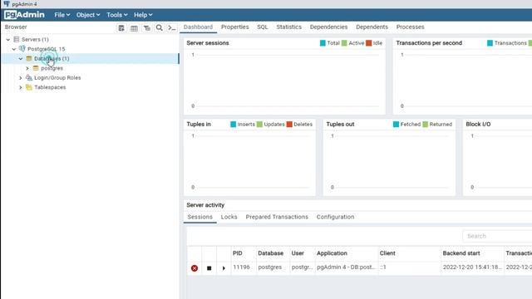Screen dimensions: 532x299
Task: Switch to the Dashboard tab
Action: point(198,27)
